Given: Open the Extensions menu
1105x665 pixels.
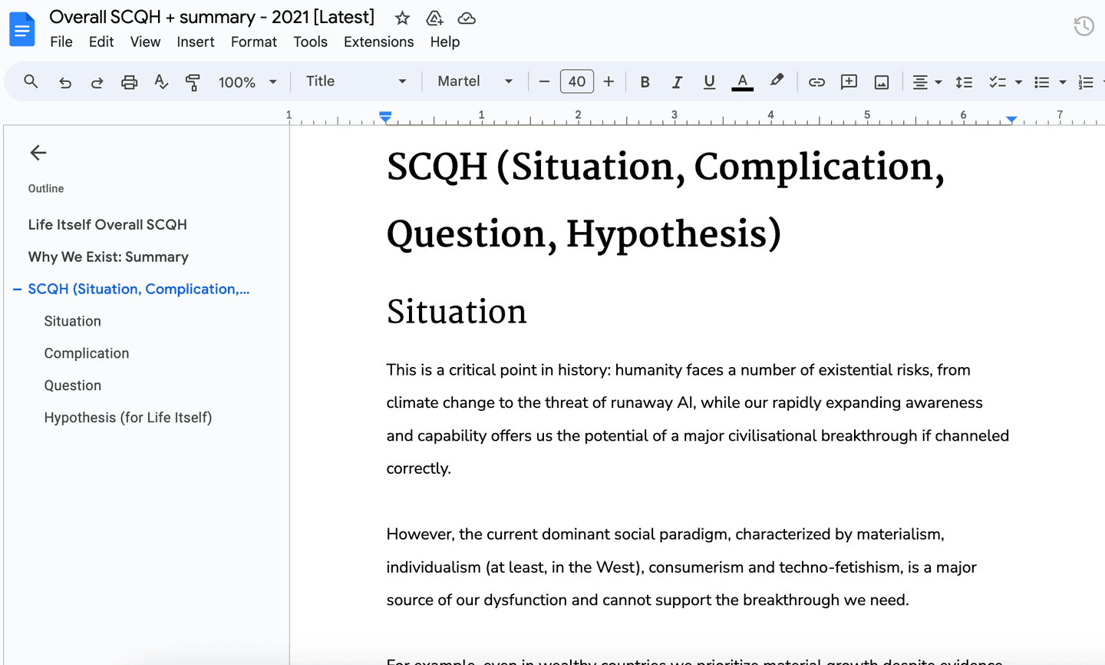Looking at the screenshot, I should pos(378,42).
